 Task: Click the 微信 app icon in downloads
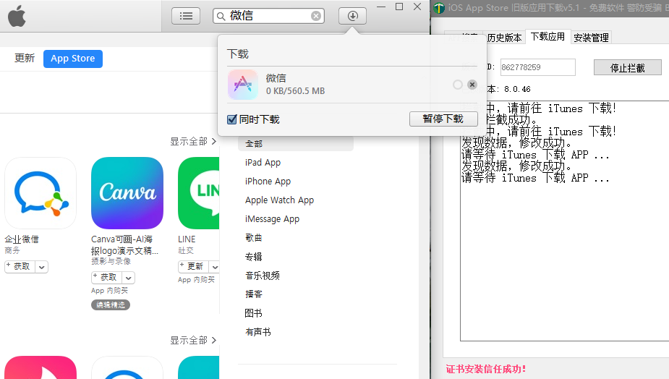(242, 85)
